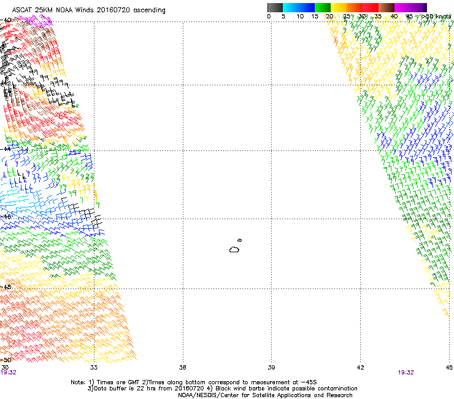Viewport: 454px width, 399px height.
Task: Click the "42" longitude axis label
Action: click(360, 368)
